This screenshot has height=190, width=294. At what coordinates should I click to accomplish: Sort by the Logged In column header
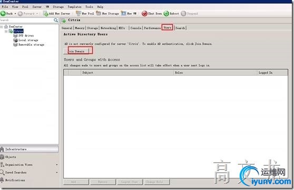(272, 73)
